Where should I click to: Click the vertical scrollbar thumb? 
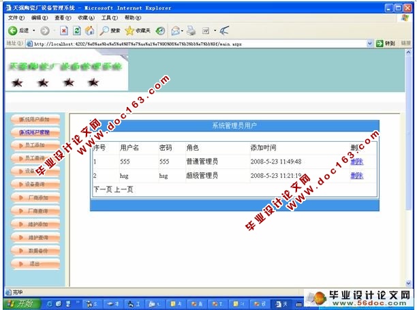pos(408,132)
